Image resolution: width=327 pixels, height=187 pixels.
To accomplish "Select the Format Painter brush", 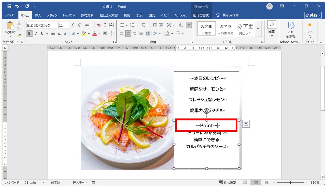I will click(x=19, y=35).
